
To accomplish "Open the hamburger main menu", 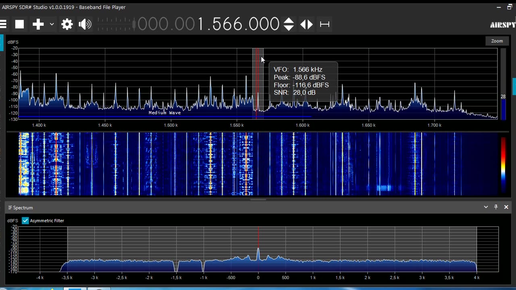I will [x=3, y=24].
